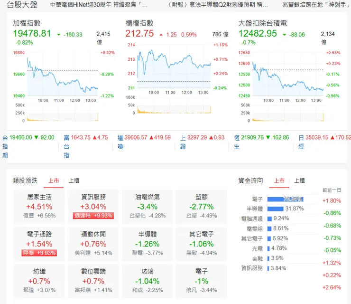Image resolution: width=351 pixels, height=304 pixels.
Task: Open the 資訊服務 +3.04% sector card
Action: [93, 207]
